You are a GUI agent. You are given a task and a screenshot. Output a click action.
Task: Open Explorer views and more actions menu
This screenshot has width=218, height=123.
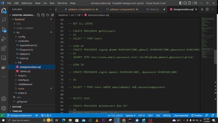click(x=51, y=9)
